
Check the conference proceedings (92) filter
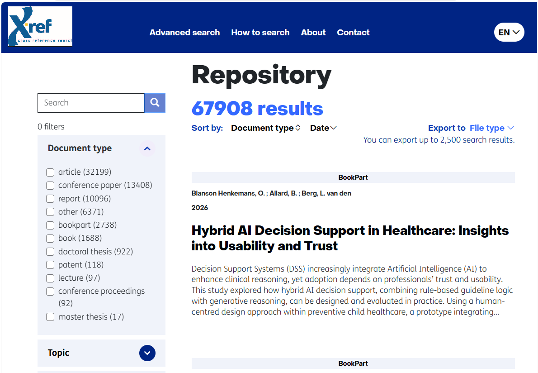point(50,292)
